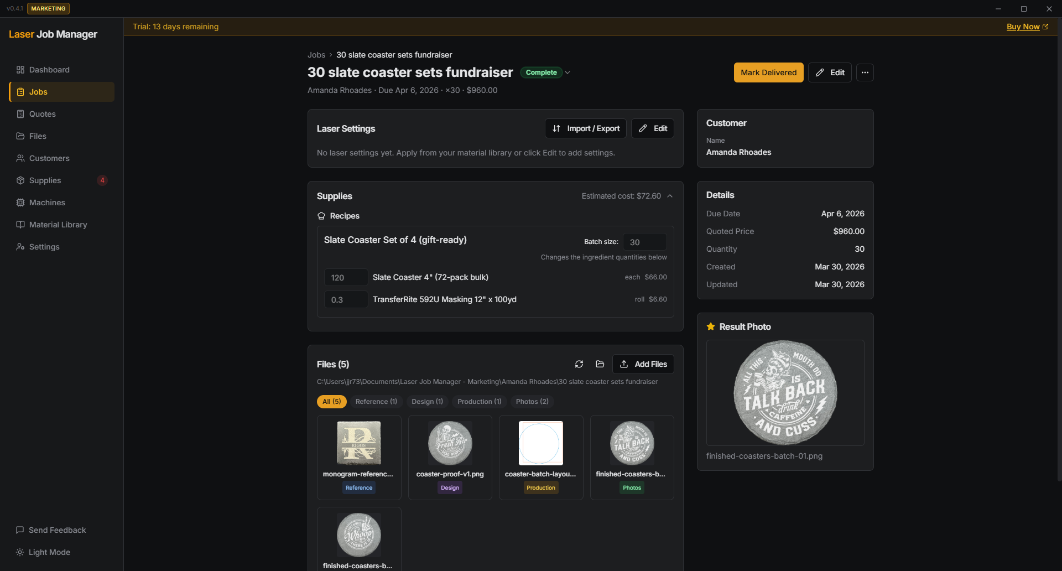Open the three-dot more options menu

pos(865,72)
